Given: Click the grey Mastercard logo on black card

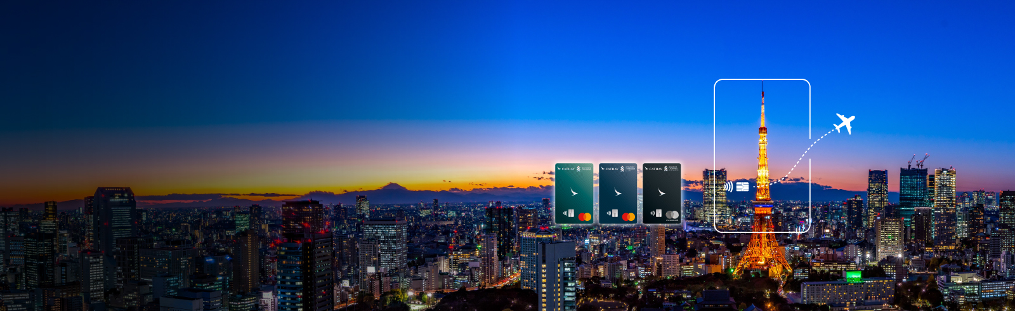Looking at the screenshot, I should [x=672, y=216].
